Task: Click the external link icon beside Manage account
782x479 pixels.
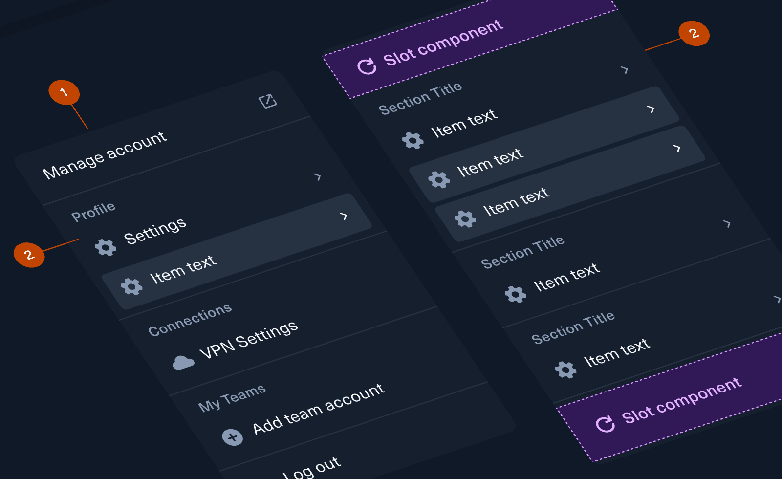Action: pyautogui.click(x=268, y=101)
